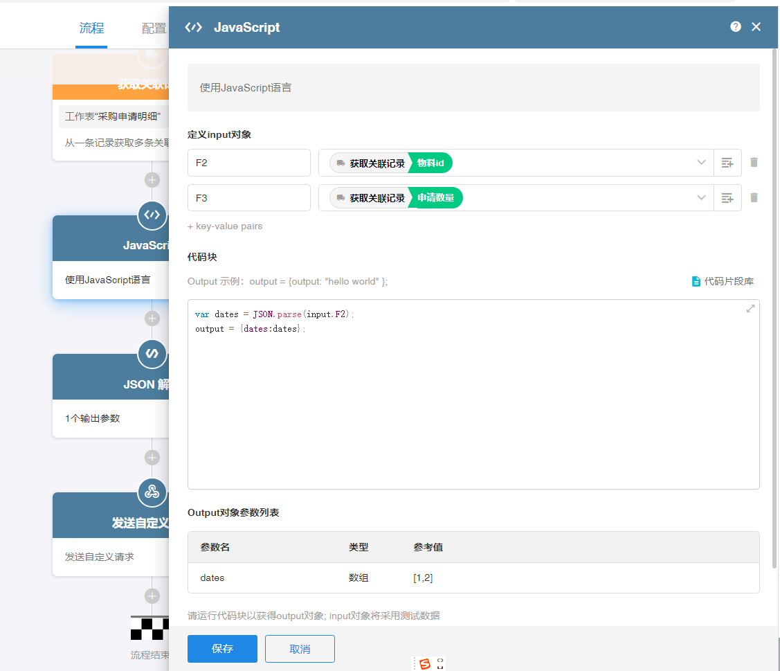
Task: Click the F2 key name input field
Action: point(248,163)
